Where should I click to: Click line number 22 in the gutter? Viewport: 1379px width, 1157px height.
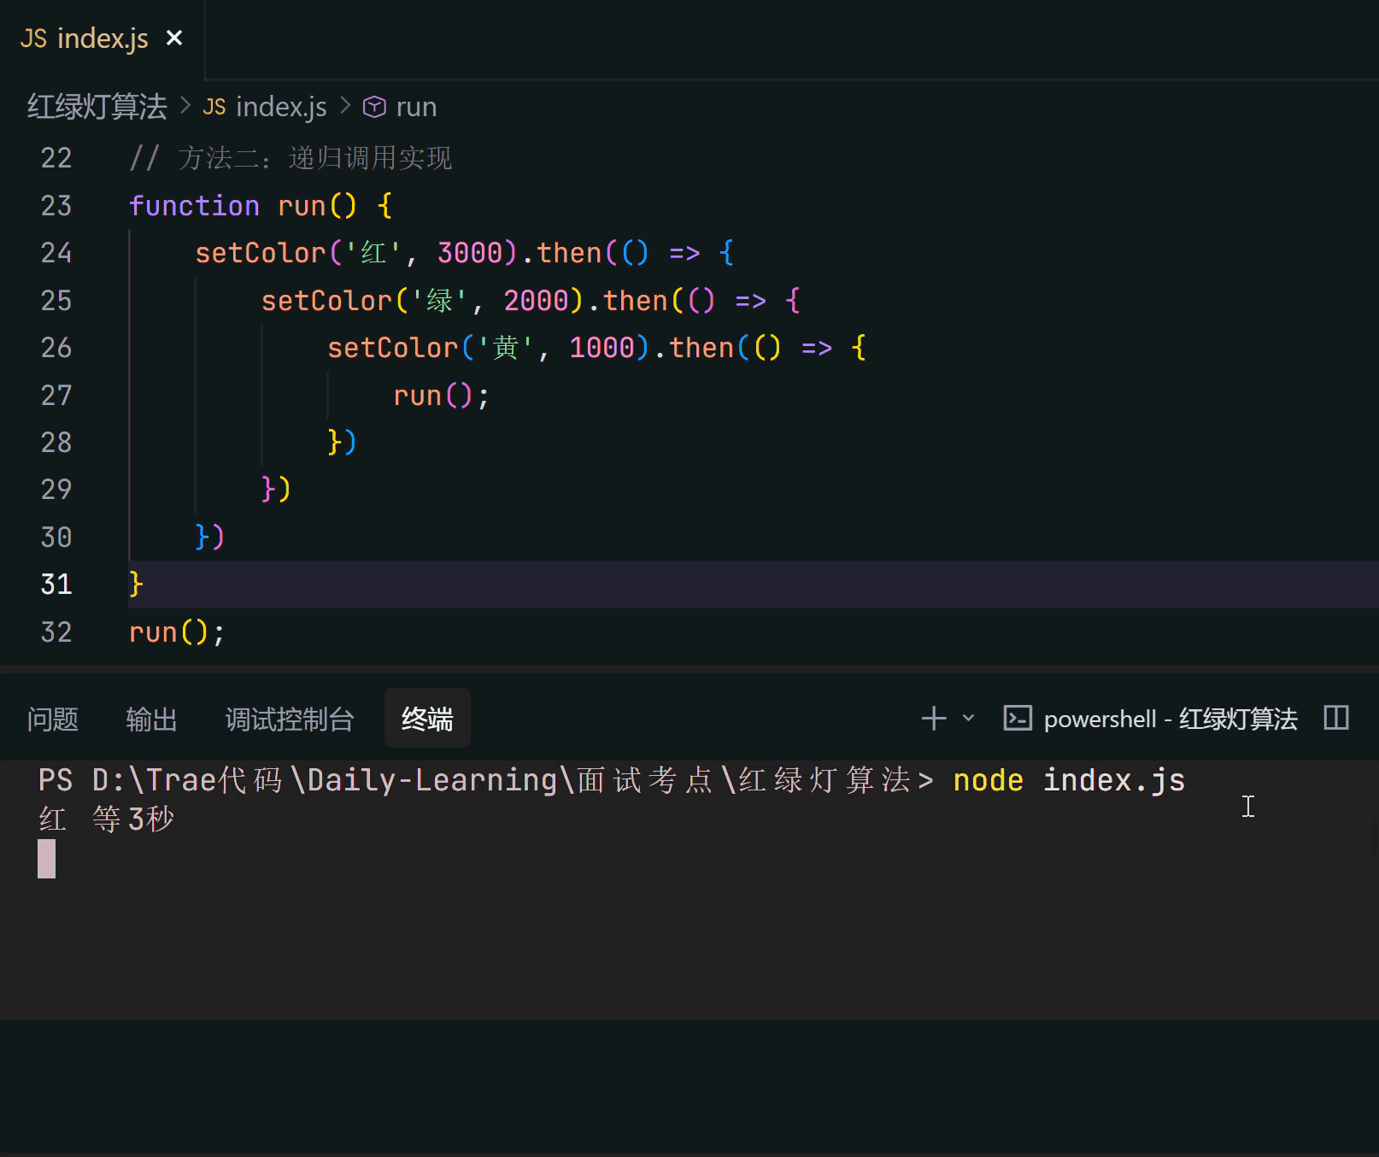tap(56, 158)
